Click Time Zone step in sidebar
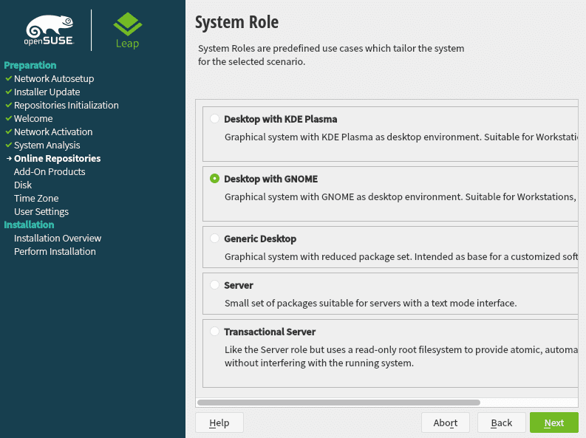Image resolution: width=586 pixels, height=438 pixels. click(36, 198)
